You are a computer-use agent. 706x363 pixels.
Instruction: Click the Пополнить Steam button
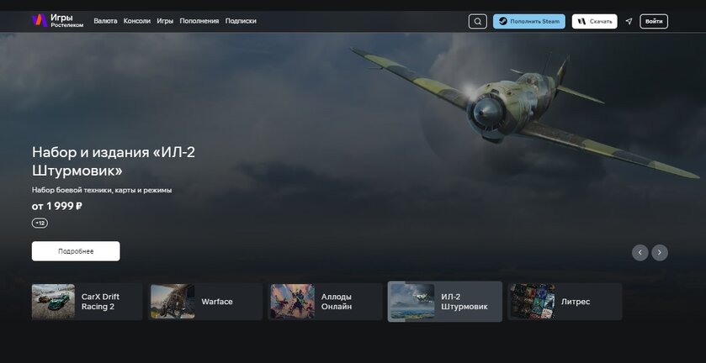[x=529, y=21]
